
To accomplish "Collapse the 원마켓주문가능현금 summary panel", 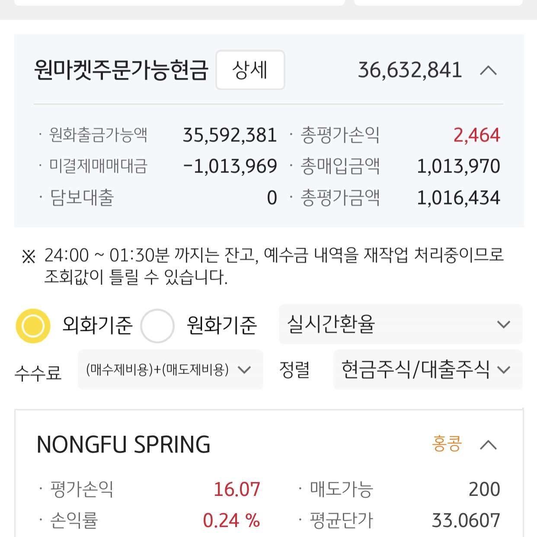I will click(x=488, y=70).
